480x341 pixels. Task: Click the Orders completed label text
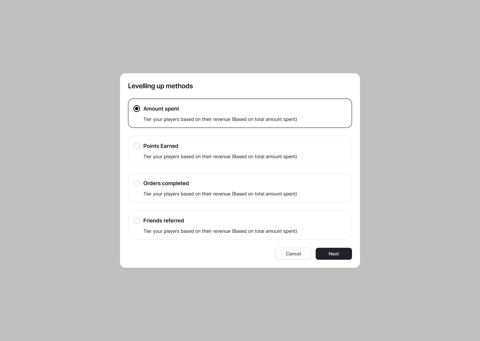coord(166,183)
